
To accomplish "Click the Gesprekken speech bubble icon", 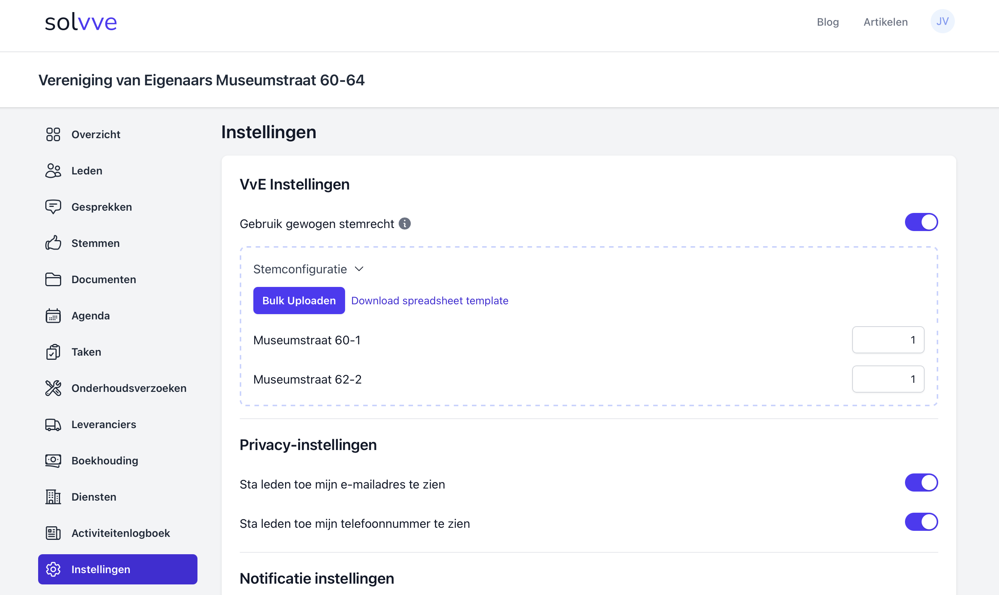I will [53, 207].
